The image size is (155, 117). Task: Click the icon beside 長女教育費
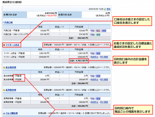pos(4,68)
